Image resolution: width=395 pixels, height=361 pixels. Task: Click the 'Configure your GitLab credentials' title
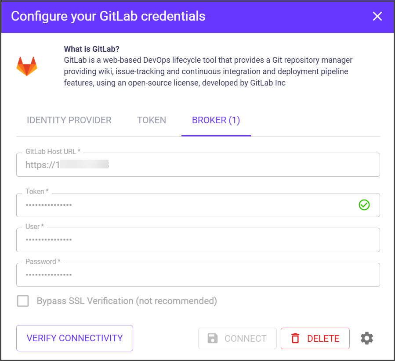click(x=108, y=16)
